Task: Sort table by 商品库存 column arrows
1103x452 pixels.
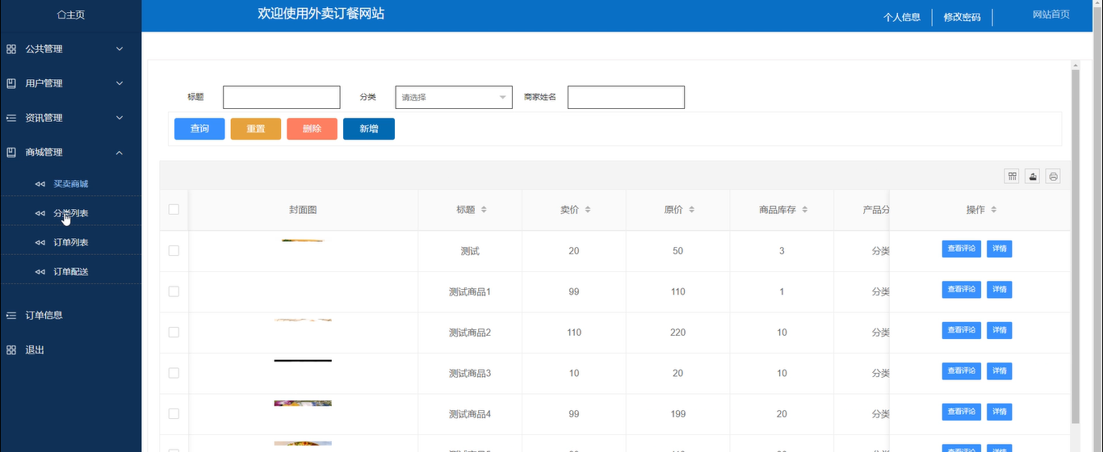Action: click(804, 210)
